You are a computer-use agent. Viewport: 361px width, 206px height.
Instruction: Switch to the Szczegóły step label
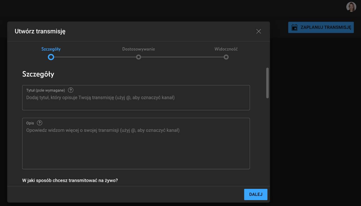[51, 49]
